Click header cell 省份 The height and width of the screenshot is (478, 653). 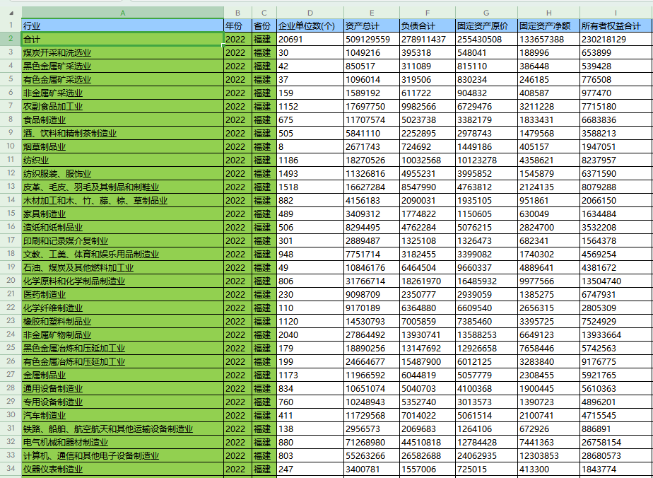[264, 26]
